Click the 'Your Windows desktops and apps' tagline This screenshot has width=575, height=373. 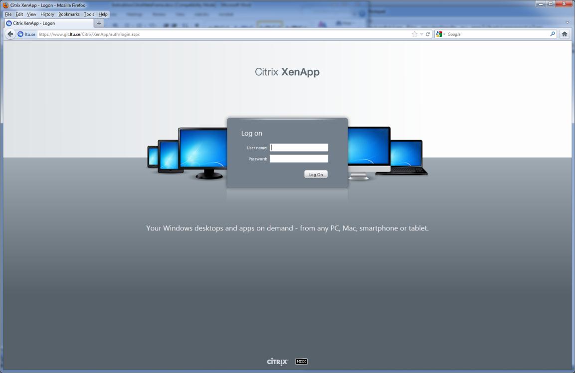(x=287, y=228)
